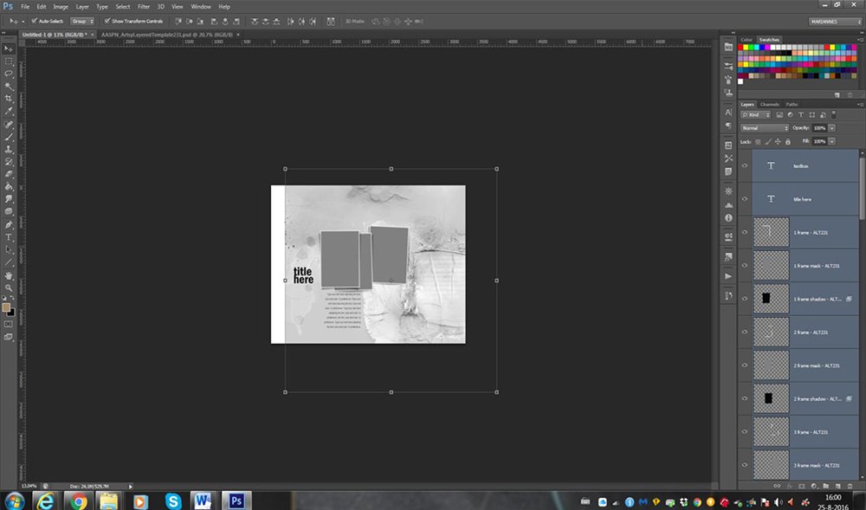
Task: Click the background color swatch
Action: tap(11, 313)
